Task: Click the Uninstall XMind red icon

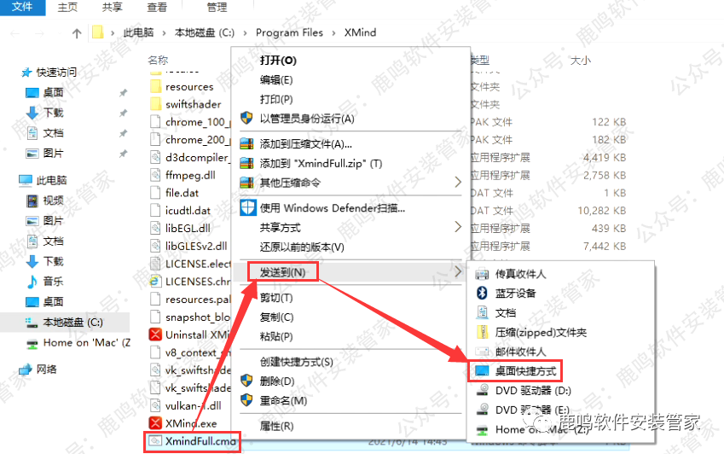Action: 155,335
